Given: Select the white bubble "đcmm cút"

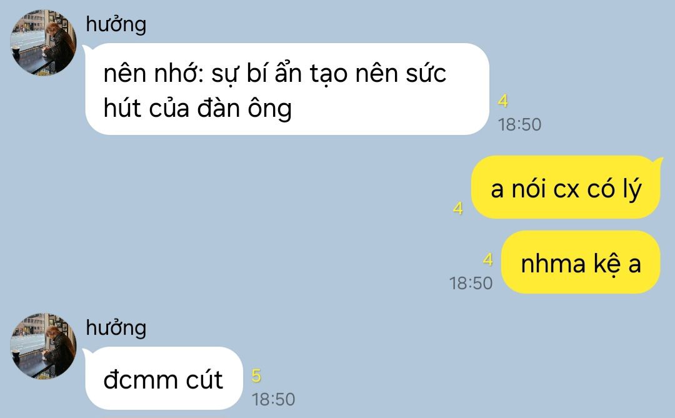Looking at the screenshot, I should (x=164, y=379).
